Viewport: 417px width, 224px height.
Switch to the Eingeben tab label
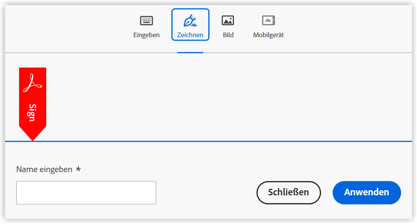tap(146, 35)
